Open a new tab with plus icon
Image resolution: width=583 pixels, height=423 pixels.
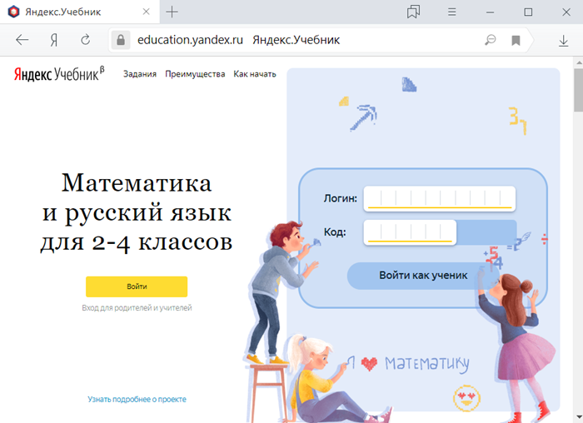(x=172, y=12)
